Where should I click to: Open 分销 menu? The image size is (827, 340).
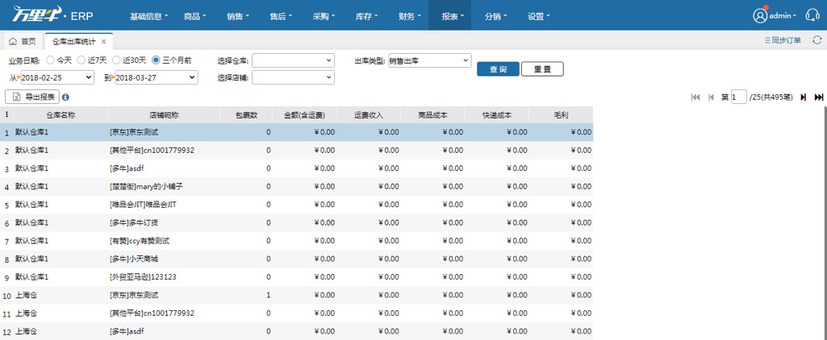pos(495,16)
